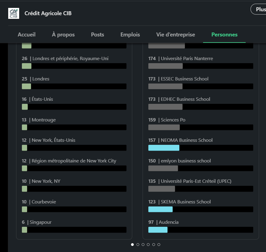Filter by the Londres location
This screenshot has width=266, height=252.
click(x=74, y=83)
